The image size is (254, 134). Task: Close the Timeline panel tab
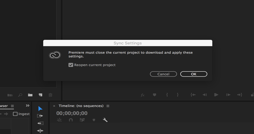point(54,106)
